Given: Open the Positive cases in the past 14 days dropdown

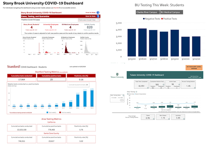Looking at the screenshot, I should tap(89, 20).
